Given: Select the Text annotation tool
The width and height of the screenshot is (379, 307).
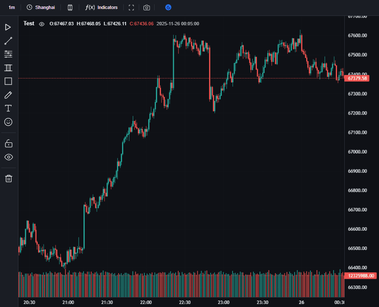Looking at the screenshot, I should pyautogui.click(x=8, y=108).
